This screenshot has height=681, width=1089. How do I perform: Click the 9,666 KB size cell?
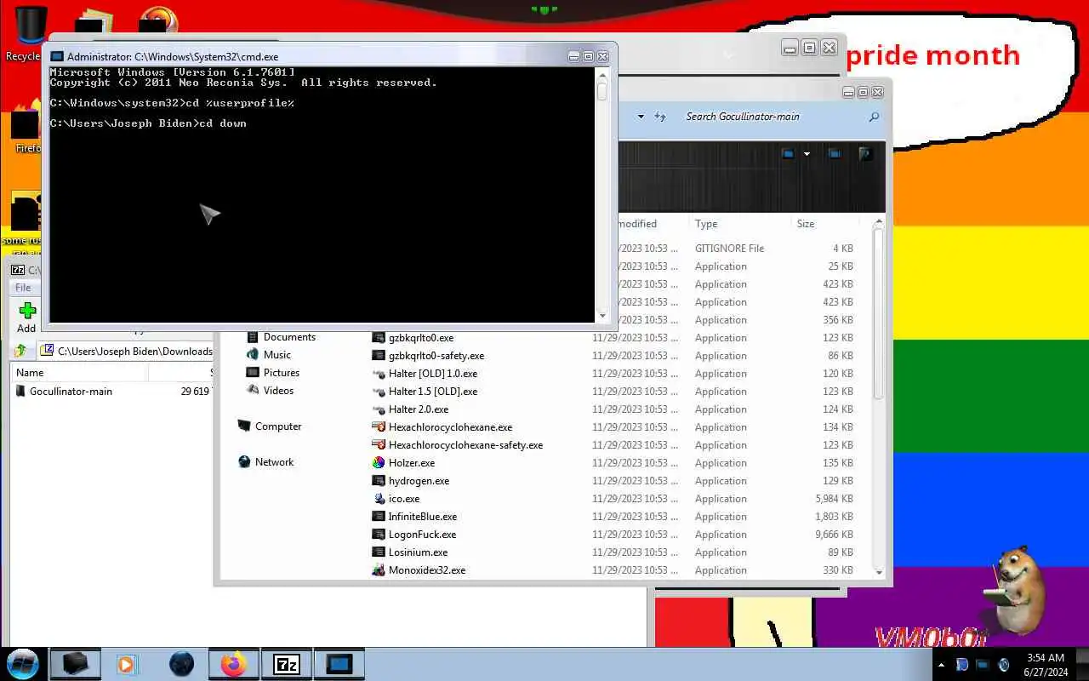point(834,535)
